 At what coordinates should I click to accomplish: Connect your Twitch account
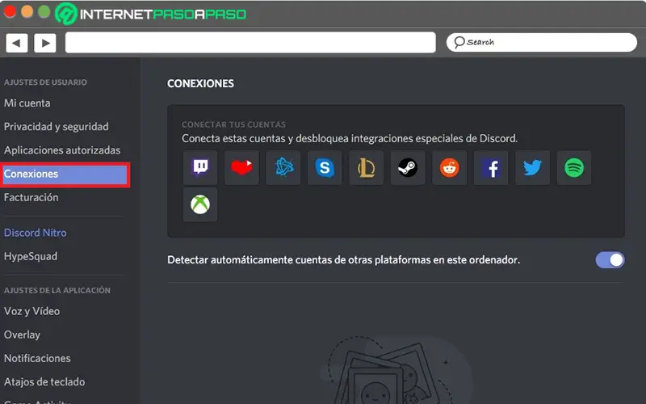click(x=200, y=167)
